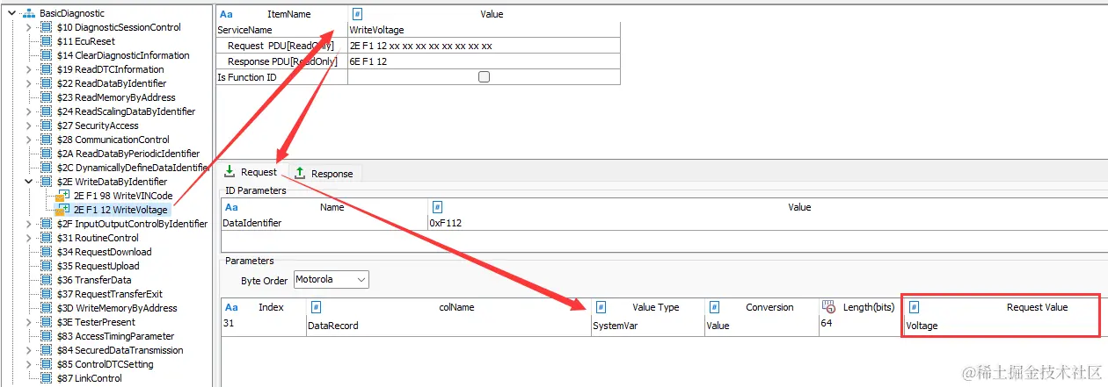The image size is (1108, 387).
Task: Click the $27 SecurityAccess service icon
Action: [46, 125]
